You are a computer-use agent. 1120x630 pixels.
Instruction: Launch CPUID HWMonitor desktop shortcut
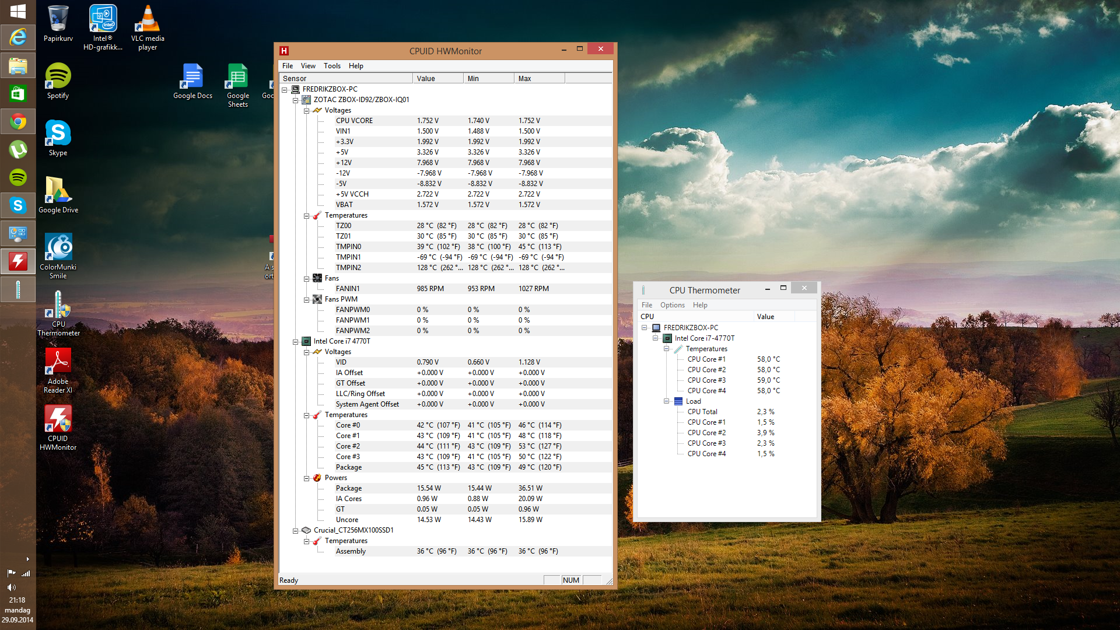pos(58,428)
